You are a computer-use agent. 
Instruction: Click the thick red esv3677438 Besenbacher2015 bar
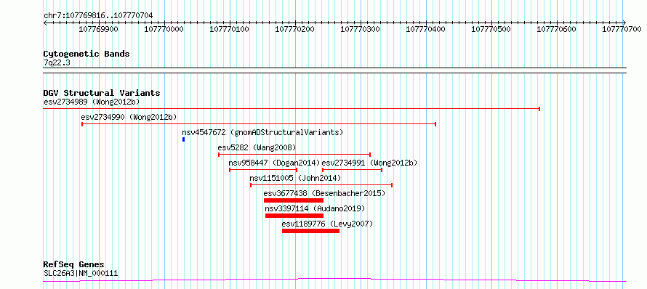coord(294,200)
